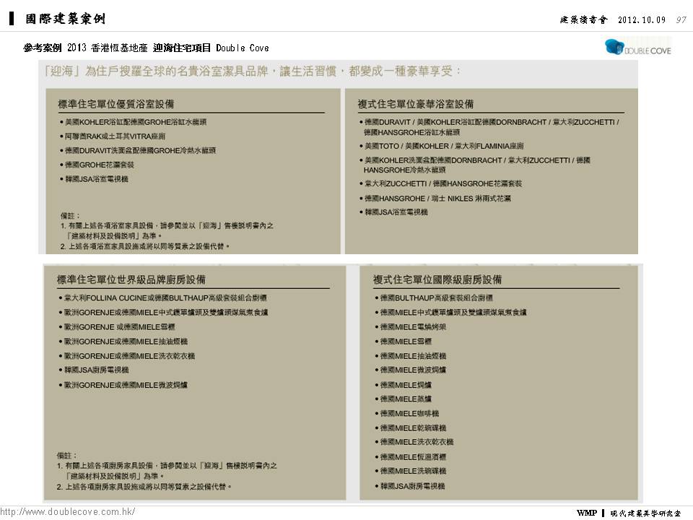Select the 標準住宅單位世界級品牌廚房設備 heading

coord(131,279)
